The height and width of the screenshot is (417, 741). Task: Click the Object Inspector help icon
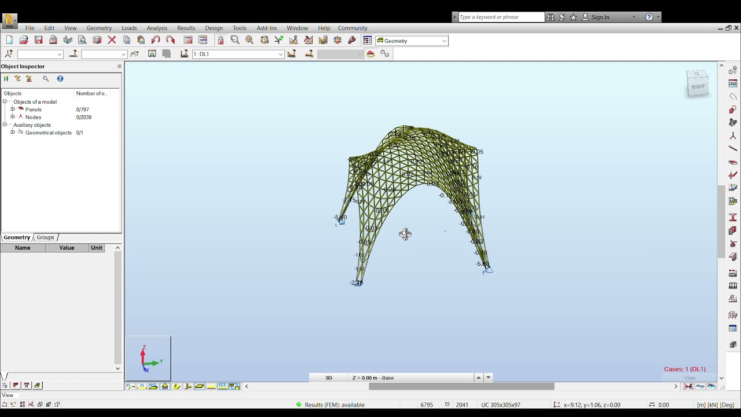pos(60,79)
